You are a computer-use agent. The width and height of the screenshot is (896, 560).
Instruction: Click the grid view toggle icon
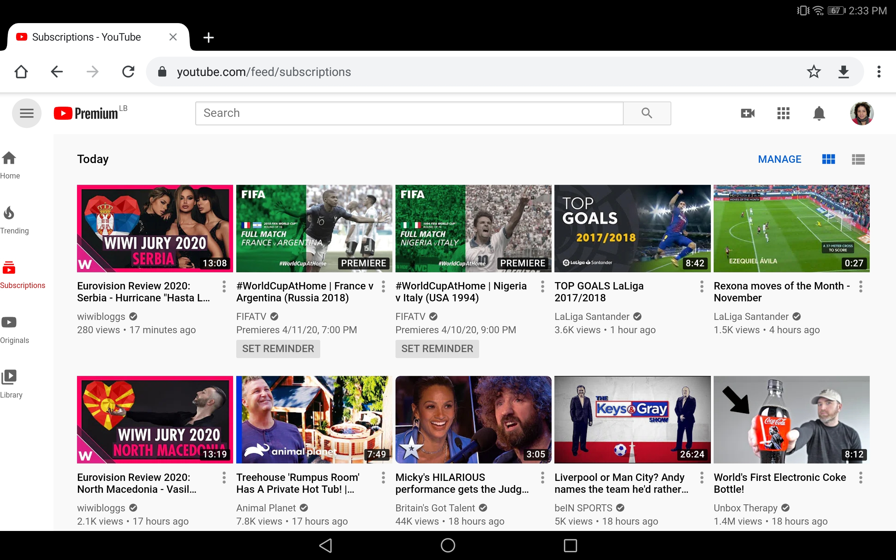(829, 159)
